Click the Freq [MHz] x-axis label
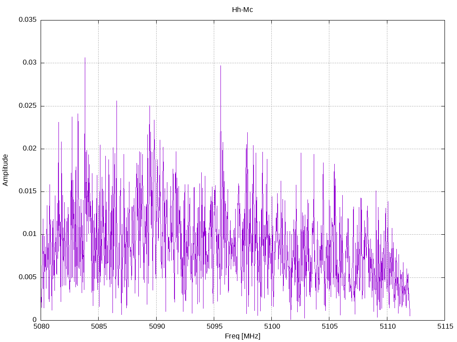The height and width of the screenshot is (342, 457). pos(242,336)
